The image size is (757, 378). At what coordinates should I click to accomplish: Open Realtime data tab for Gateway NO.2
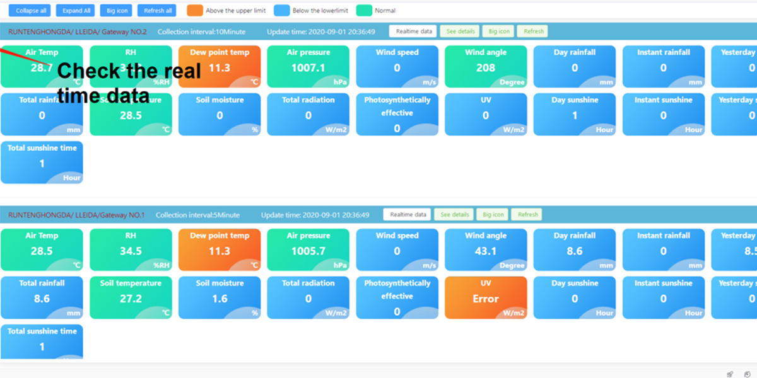tap(414, 31)
